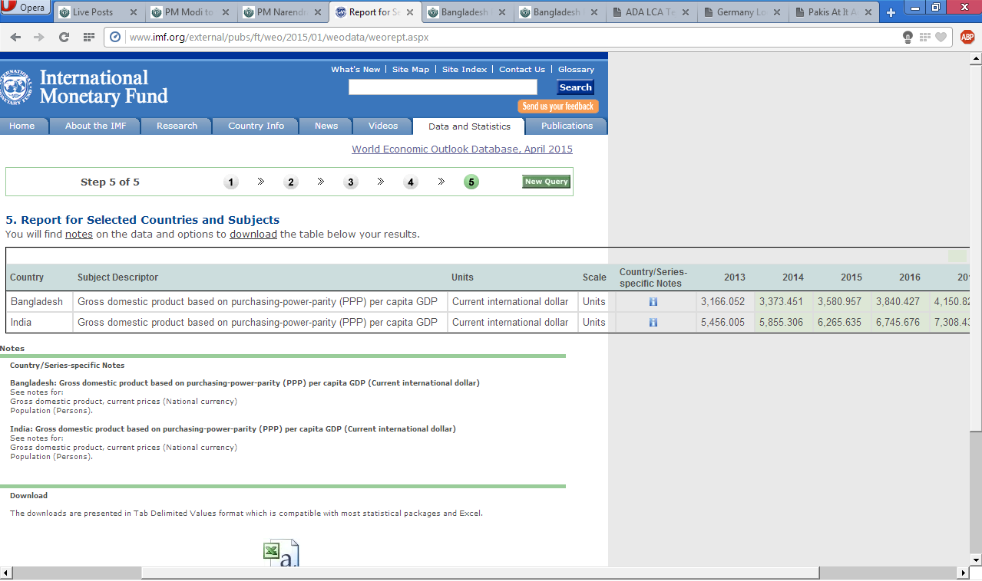Click the vertical scrollbar down arrow

(976, 560)
